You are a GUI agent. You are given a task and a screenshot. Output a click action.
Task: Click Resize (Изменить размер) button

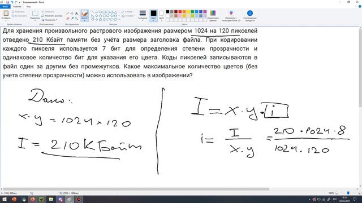point(52,16)
